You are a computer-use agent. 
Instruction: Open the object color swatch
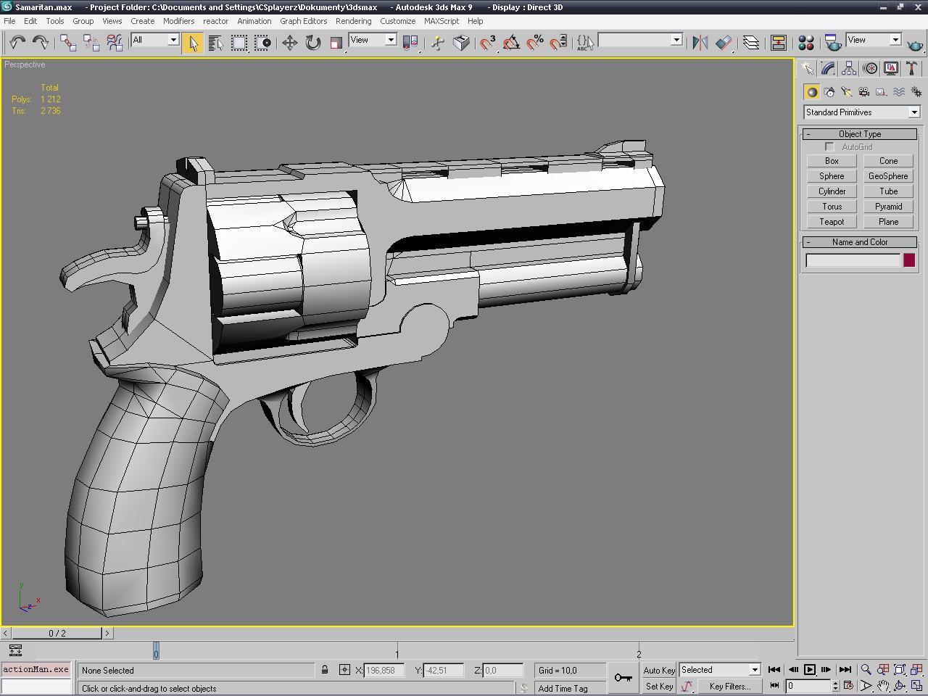pyautogui.click(x=909, y=260)
